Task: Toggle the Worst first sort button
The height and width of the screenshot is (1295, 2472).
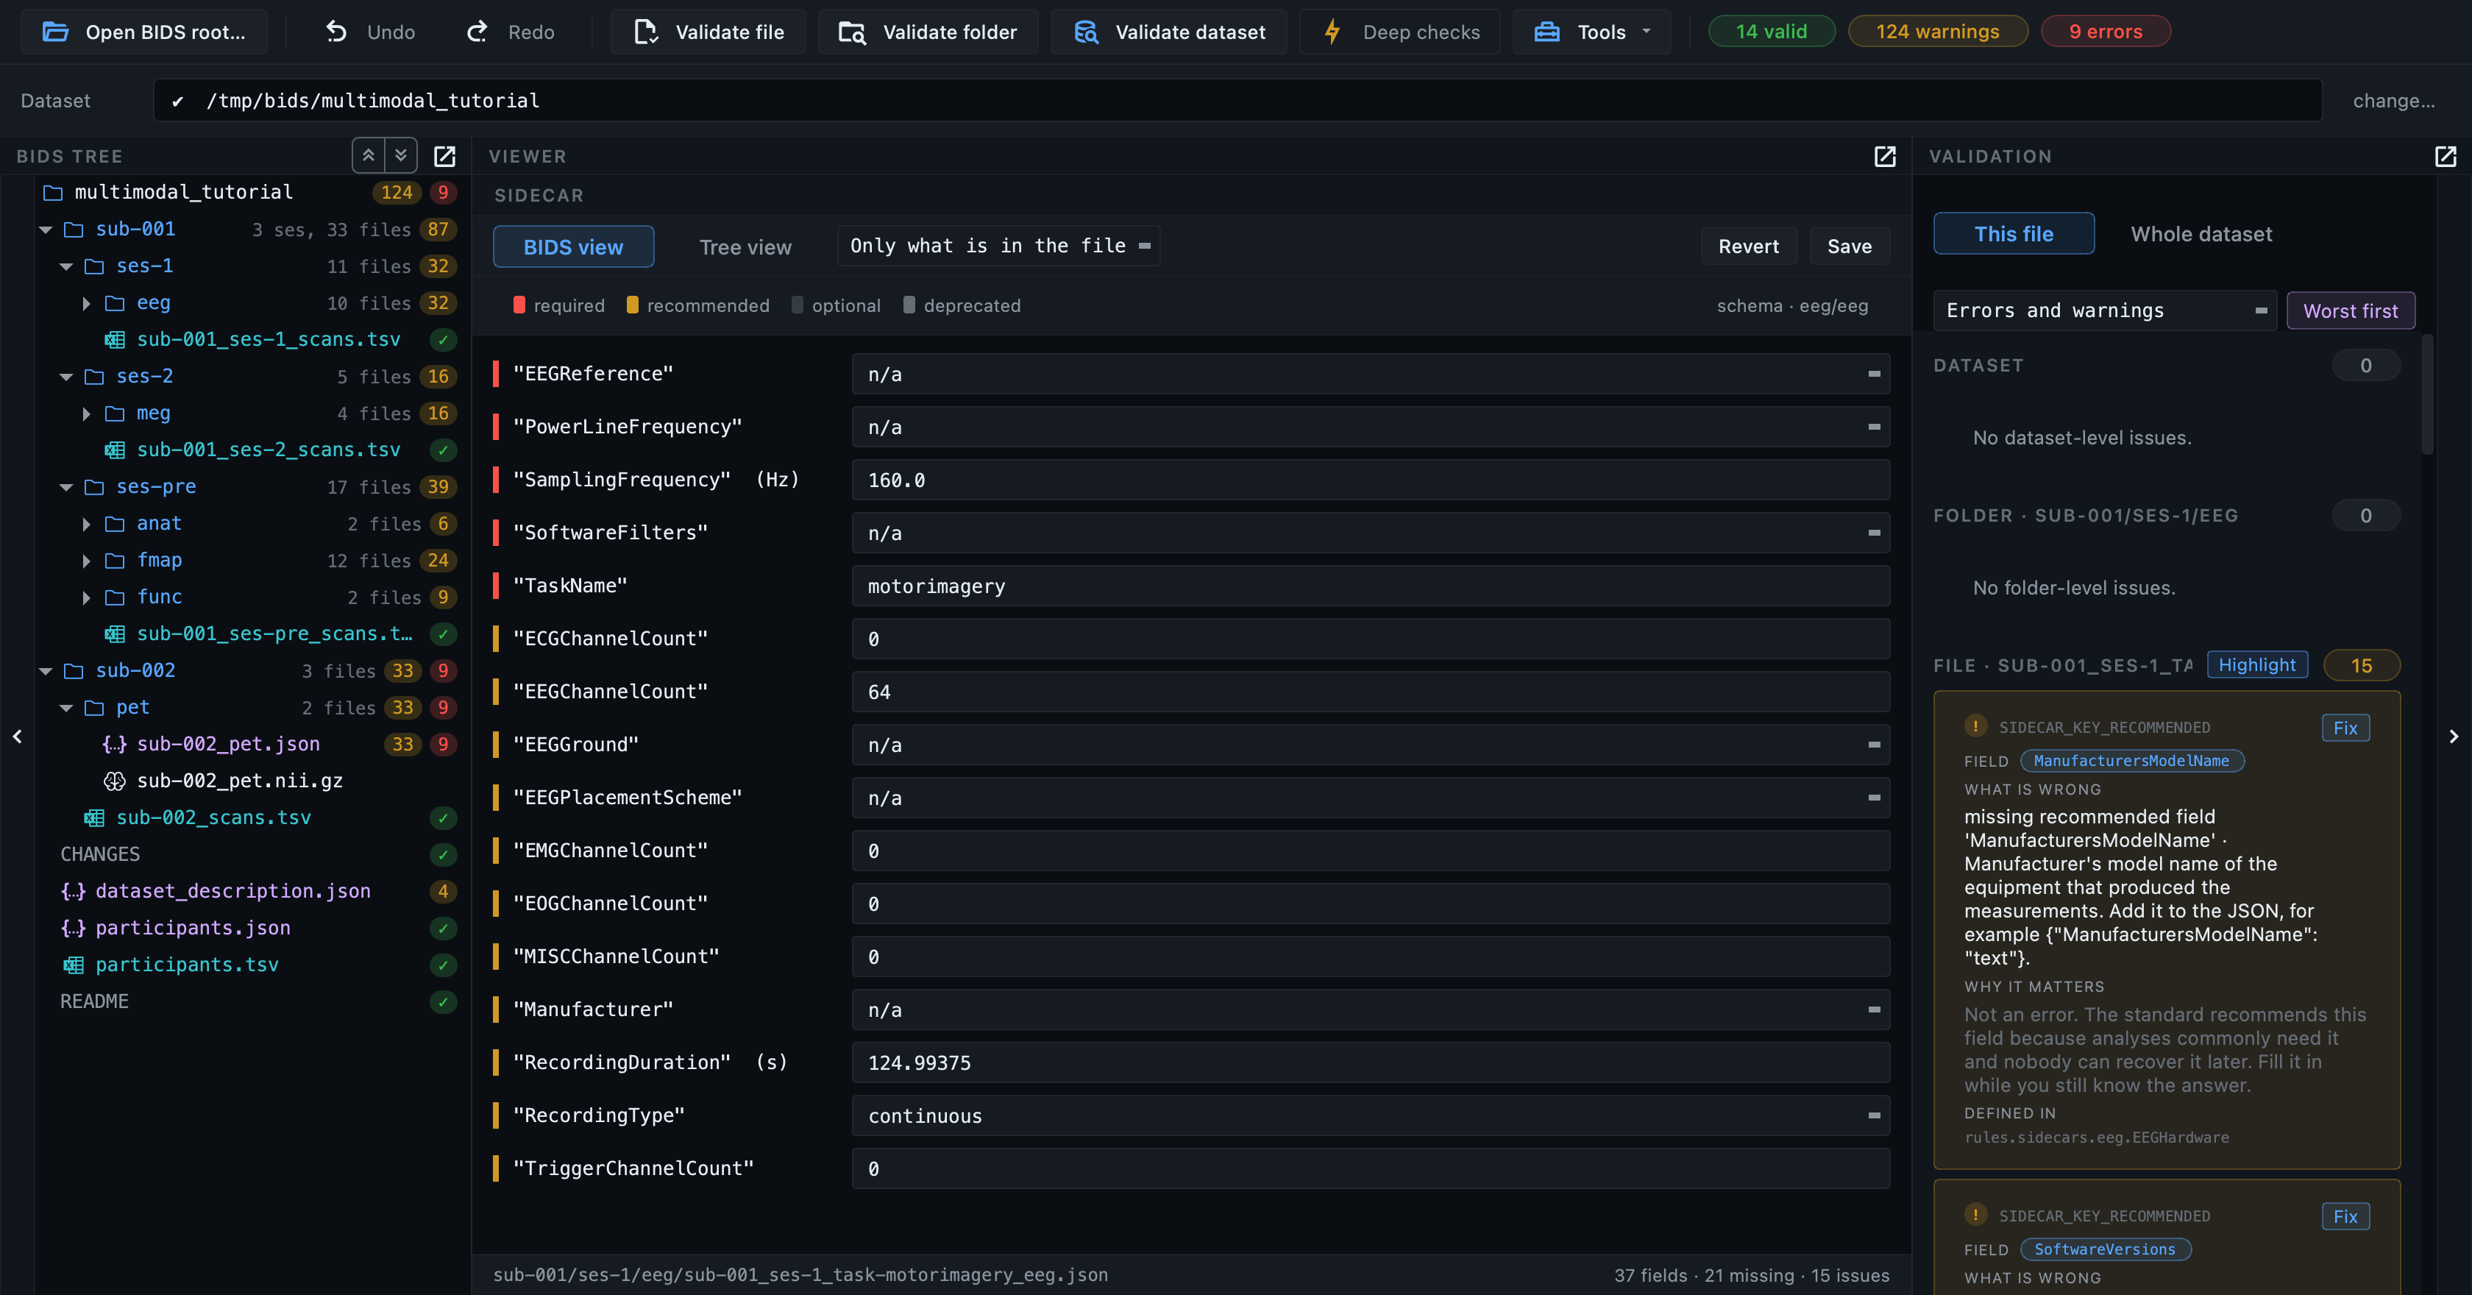Action: coord(2350,310)
